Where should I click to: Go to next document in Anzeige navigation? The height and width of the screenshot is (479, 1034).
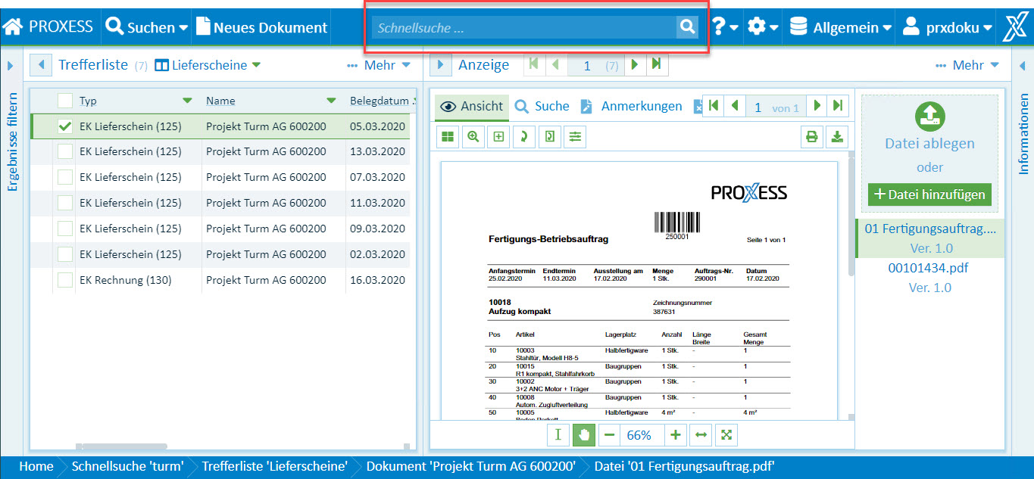coord(635,65)
